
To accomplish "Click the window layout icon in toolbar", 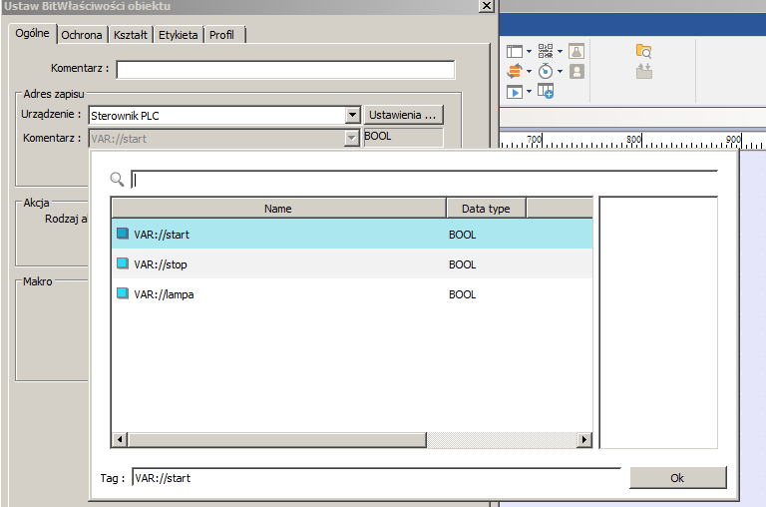I will click(515, 51).
